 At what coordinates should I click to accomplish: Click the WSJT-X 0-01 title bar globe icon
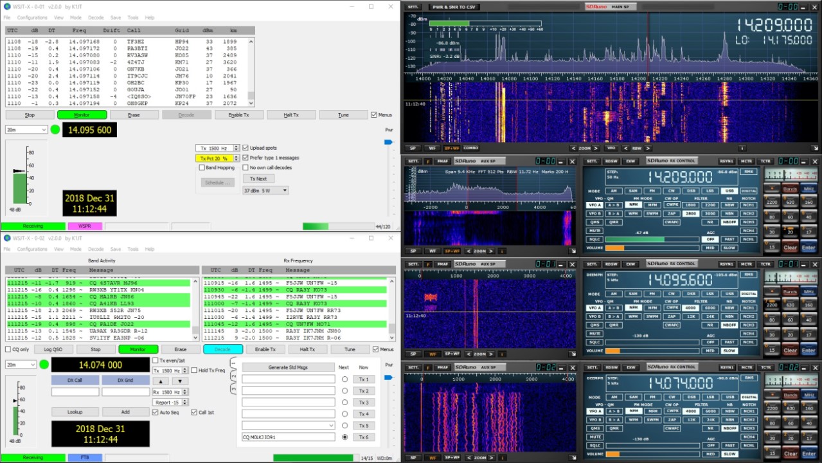pos(7,6)
